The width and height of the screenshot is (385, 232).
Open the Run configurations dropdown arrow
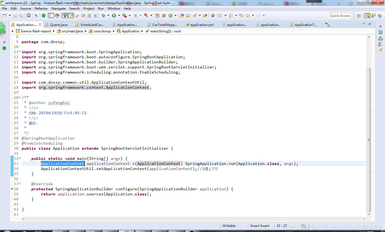pyautogui.click(x=119, y=16)
